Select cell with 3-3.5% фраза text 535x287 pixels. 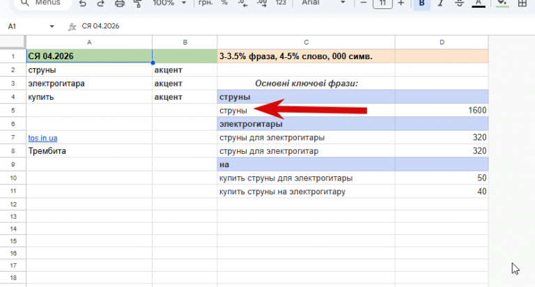[306, 56]
